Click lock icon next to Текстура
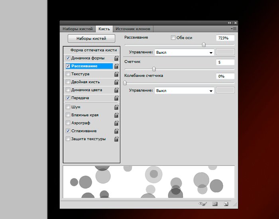 pos(116,74)
